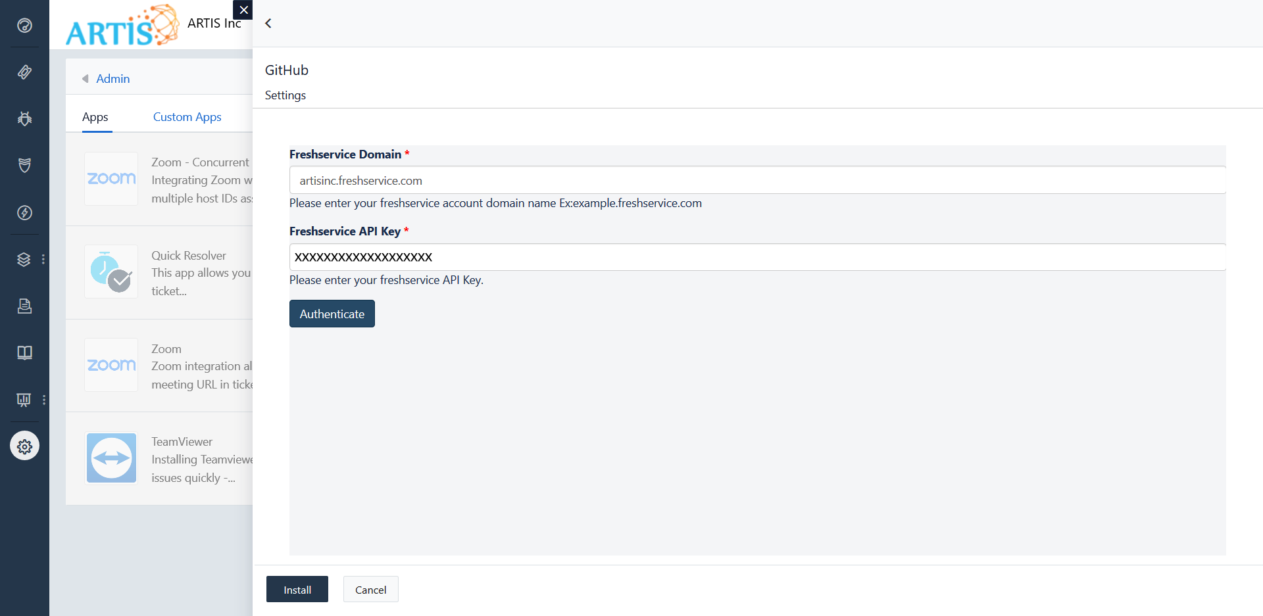Click the Authenticate button
The width and height of the screenshot is (1263, 616).
click(x=332, y=314)
